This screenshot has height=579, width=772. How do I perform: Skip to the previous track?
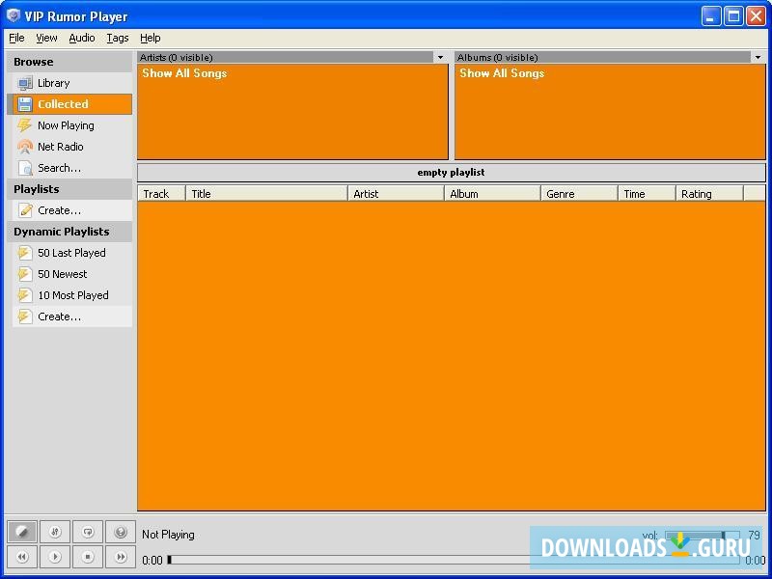pos(22,557)
